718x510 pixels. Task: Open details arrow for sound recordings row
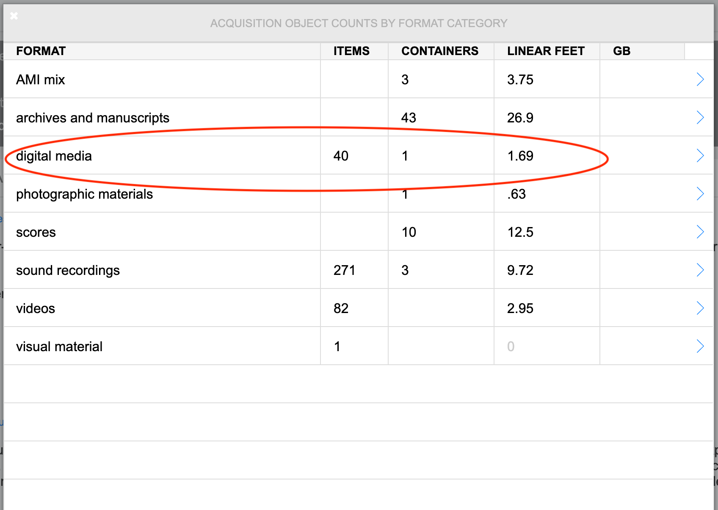[700, 270]
